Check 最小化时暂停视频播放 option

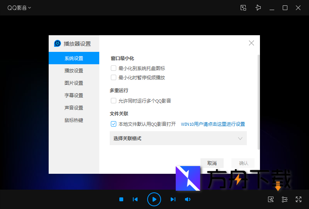pos(114,77)
